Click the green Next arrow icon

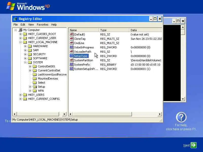click(194, 145)
